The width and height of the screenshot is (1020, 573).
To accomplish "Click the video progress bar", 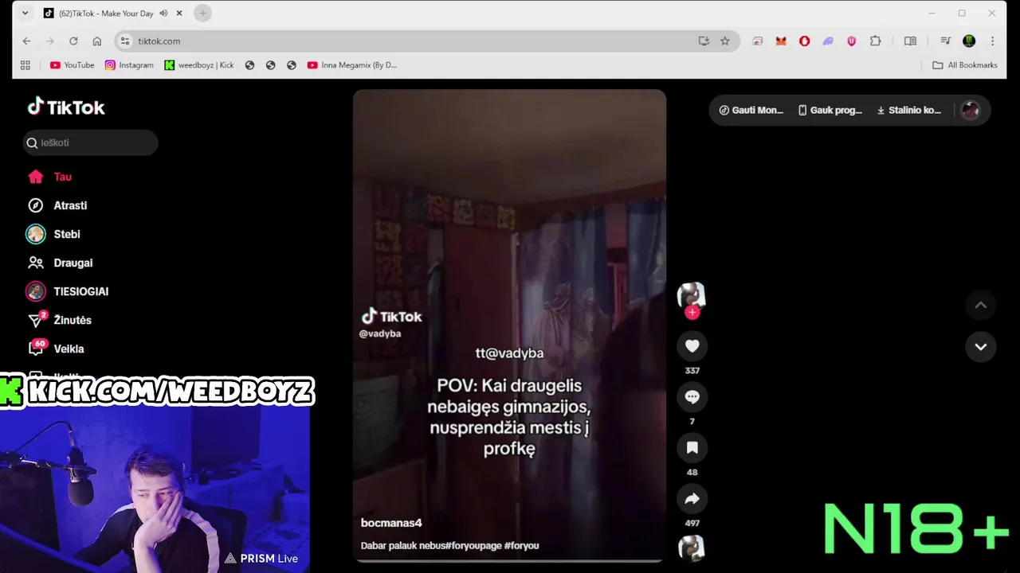I will [x=509, y=560].
